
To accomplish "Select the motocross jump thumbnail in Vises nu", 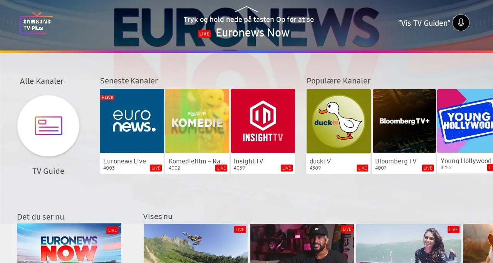I will pos(196,243).
